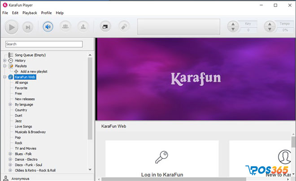Raise the Key with the up arrow
The image size is (296, 181).
[x=233, y=24]
